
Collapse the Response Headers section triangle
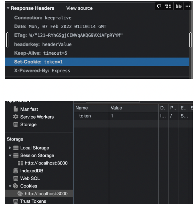[8, 8]
